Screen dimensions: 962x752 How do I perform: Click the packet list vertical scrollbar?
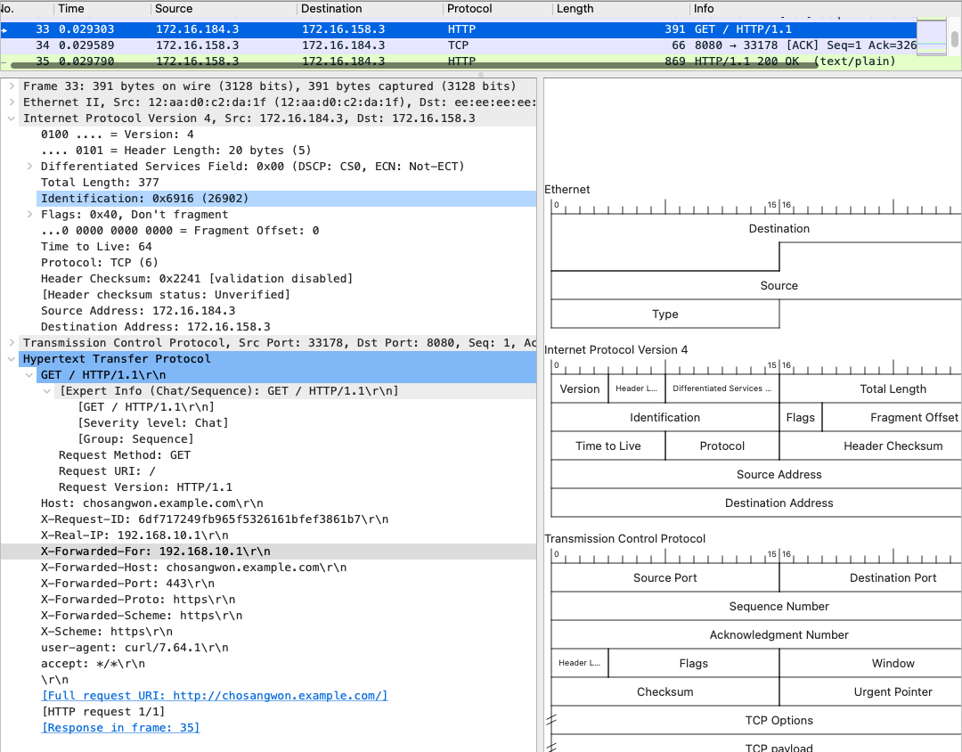pos(954,38)
